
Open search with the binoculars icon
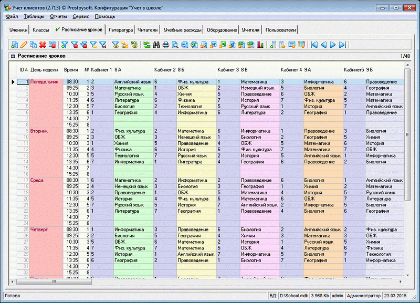pyautogui.click(x=156, y=45)
